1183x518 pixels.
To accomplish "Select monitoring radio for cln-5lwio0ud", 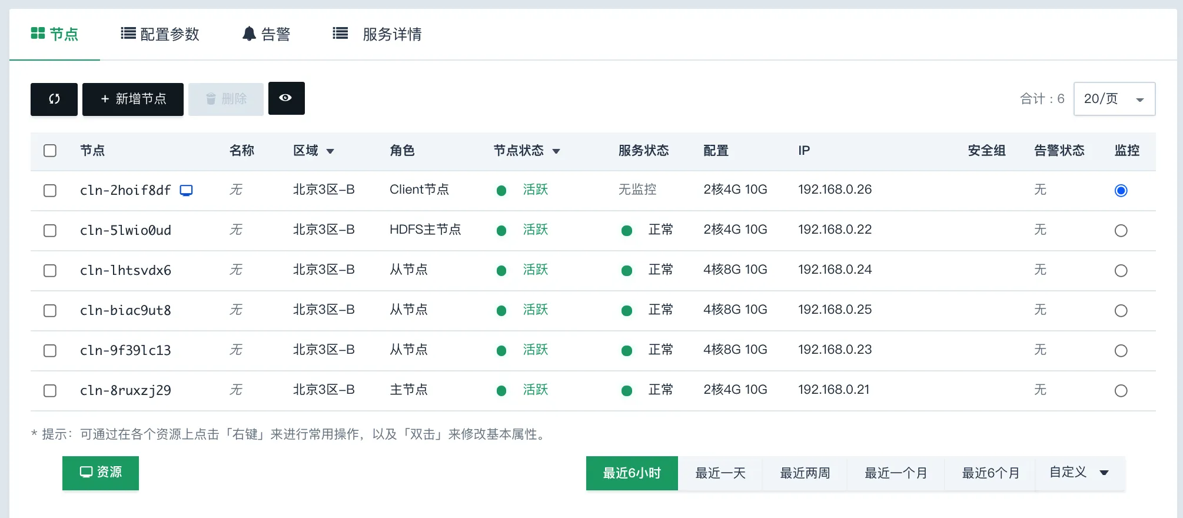I will (1121, 231).
